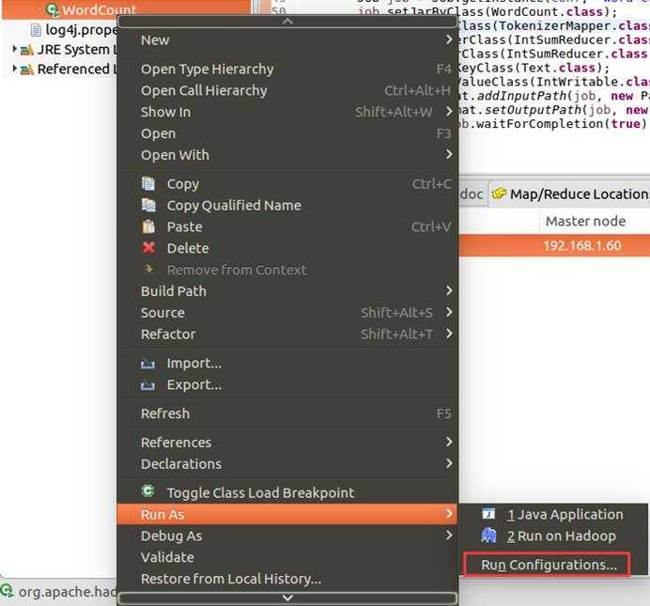Choose Copy Qualified Name entry

(x=287, y=205)
